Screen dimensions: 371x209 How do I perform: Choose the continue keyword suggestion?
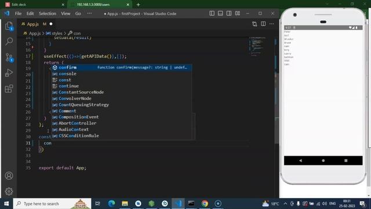122,86
